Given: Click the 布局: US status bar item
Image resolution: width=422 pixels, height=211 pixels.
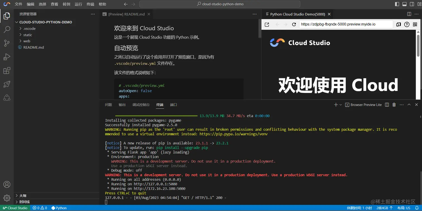Looking at the screenshot, I should (x=404, y=208).
